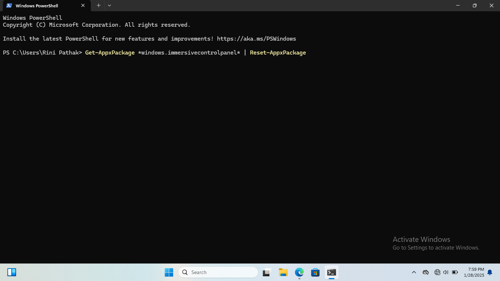Open the Windows Start menu

pos(169,272)
